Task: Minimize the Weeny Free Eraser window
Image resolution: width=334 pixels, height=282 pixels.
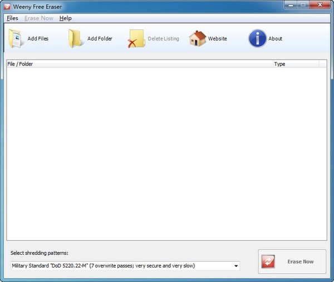Action: (291, 5)
